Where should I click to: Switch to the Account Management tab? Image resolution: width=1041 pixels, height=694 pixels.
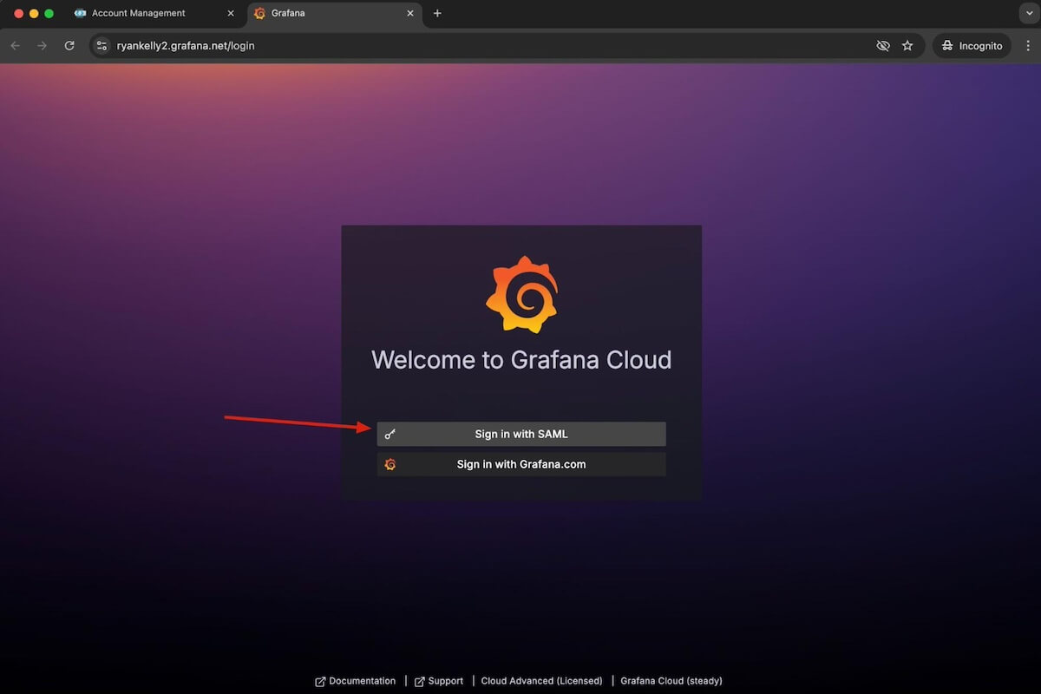[x=154, y=13]
